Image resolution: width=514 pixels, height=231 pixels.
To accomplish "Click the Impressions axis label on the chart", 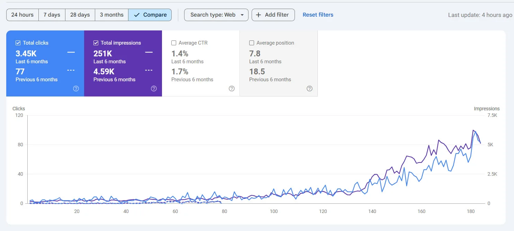I will click(x=487, y=108).
